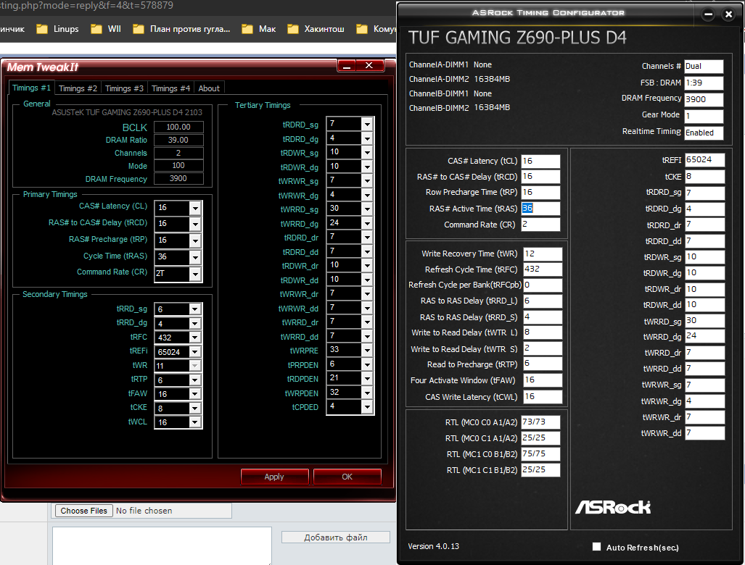Click the Apply button in Mem TweakIt

click(x=274, y=477)
